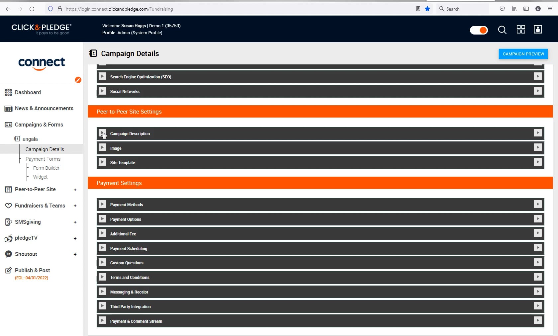Toggle Firefox's blocking shield icon
This screenshot has height=336, width=558.
pyautogui.click(x=50, y=9)
